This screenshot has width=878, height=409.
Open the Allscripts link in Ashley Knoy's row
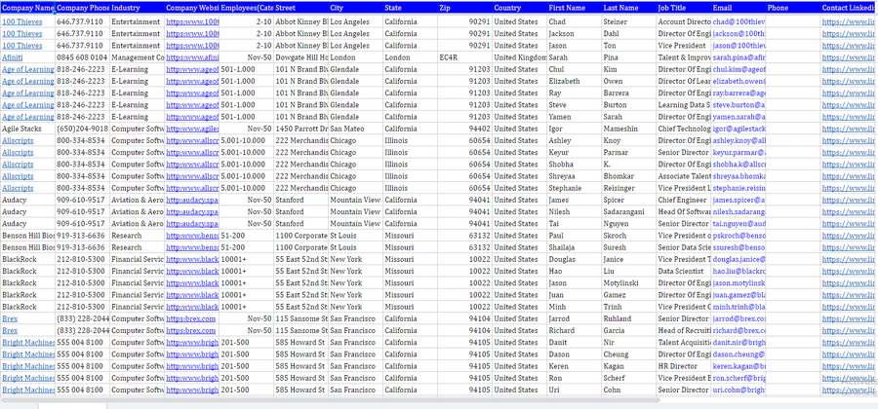(18, 141)
